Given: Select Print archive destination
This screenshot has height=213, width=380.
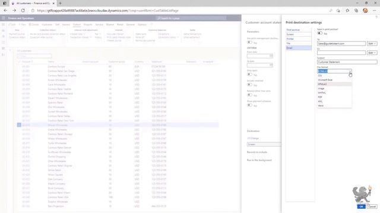Looking at the screenshot, I should pyautogui.click(x=299, y=30).
